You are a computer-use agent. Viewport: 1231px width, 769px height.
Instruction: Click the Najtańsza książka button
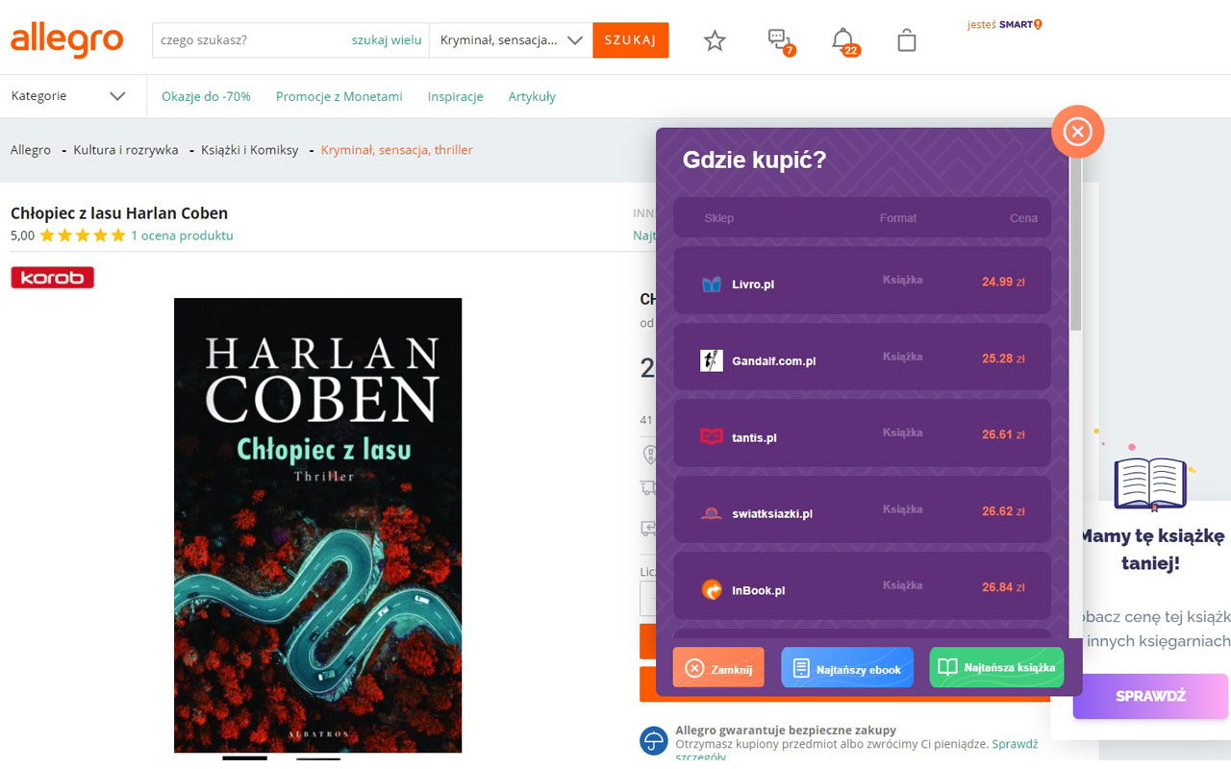[x=996, y=667]
